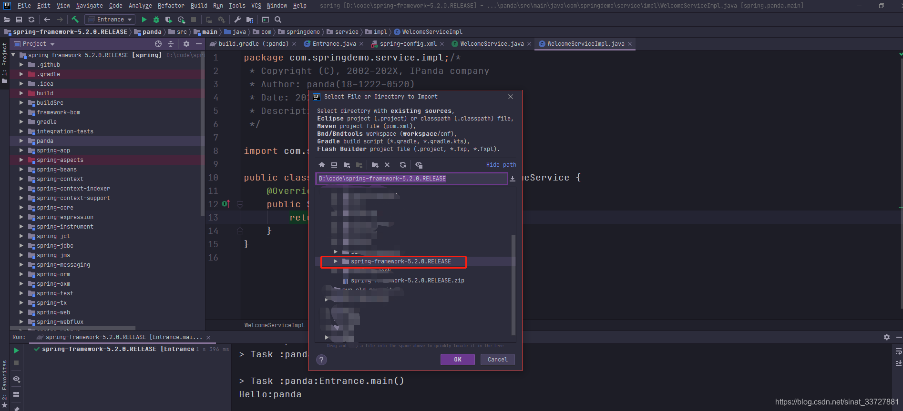Click the Back navigation arrow
This screenshot has height=411, width=903.
(x=47, y=20)
